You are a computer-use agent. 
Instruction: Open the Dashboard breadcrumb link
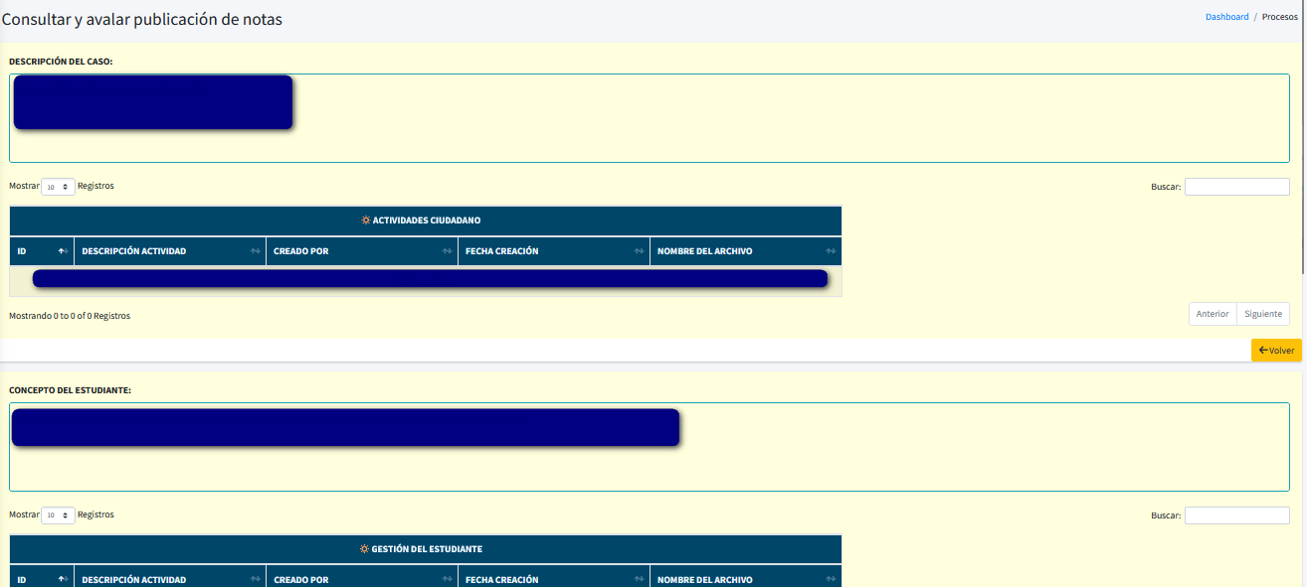1226,17
